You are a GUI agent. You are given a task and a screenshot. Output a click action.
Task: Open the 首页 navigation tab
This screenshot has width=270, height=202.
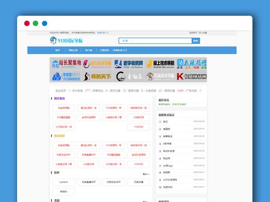pyautogui.click(x=58, y=50)
